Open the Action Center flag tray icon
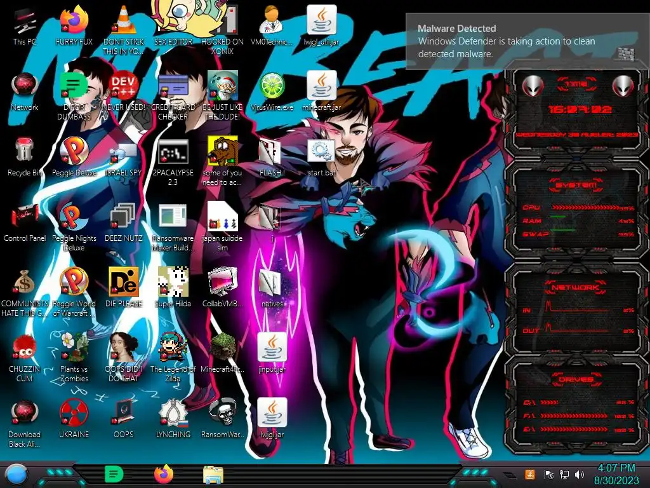Screen dimensions: 650x488 pyautogui.click(x=548, y=474)
